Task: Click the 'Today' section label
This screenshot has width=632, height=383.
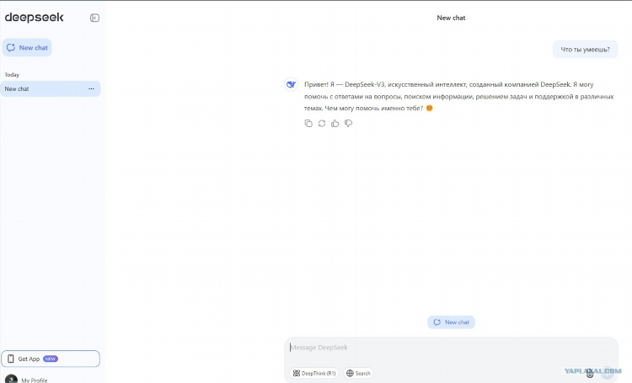Action: coord(12,75)
